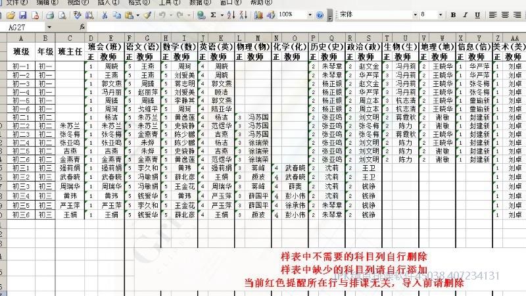Click teacher cell 戈维平 in the Chinese column
The width and height of the screenshot is (526, 296).
click(x=147, y=109)
